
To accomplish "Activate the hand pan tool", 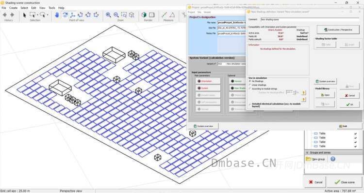I will 57,15.
